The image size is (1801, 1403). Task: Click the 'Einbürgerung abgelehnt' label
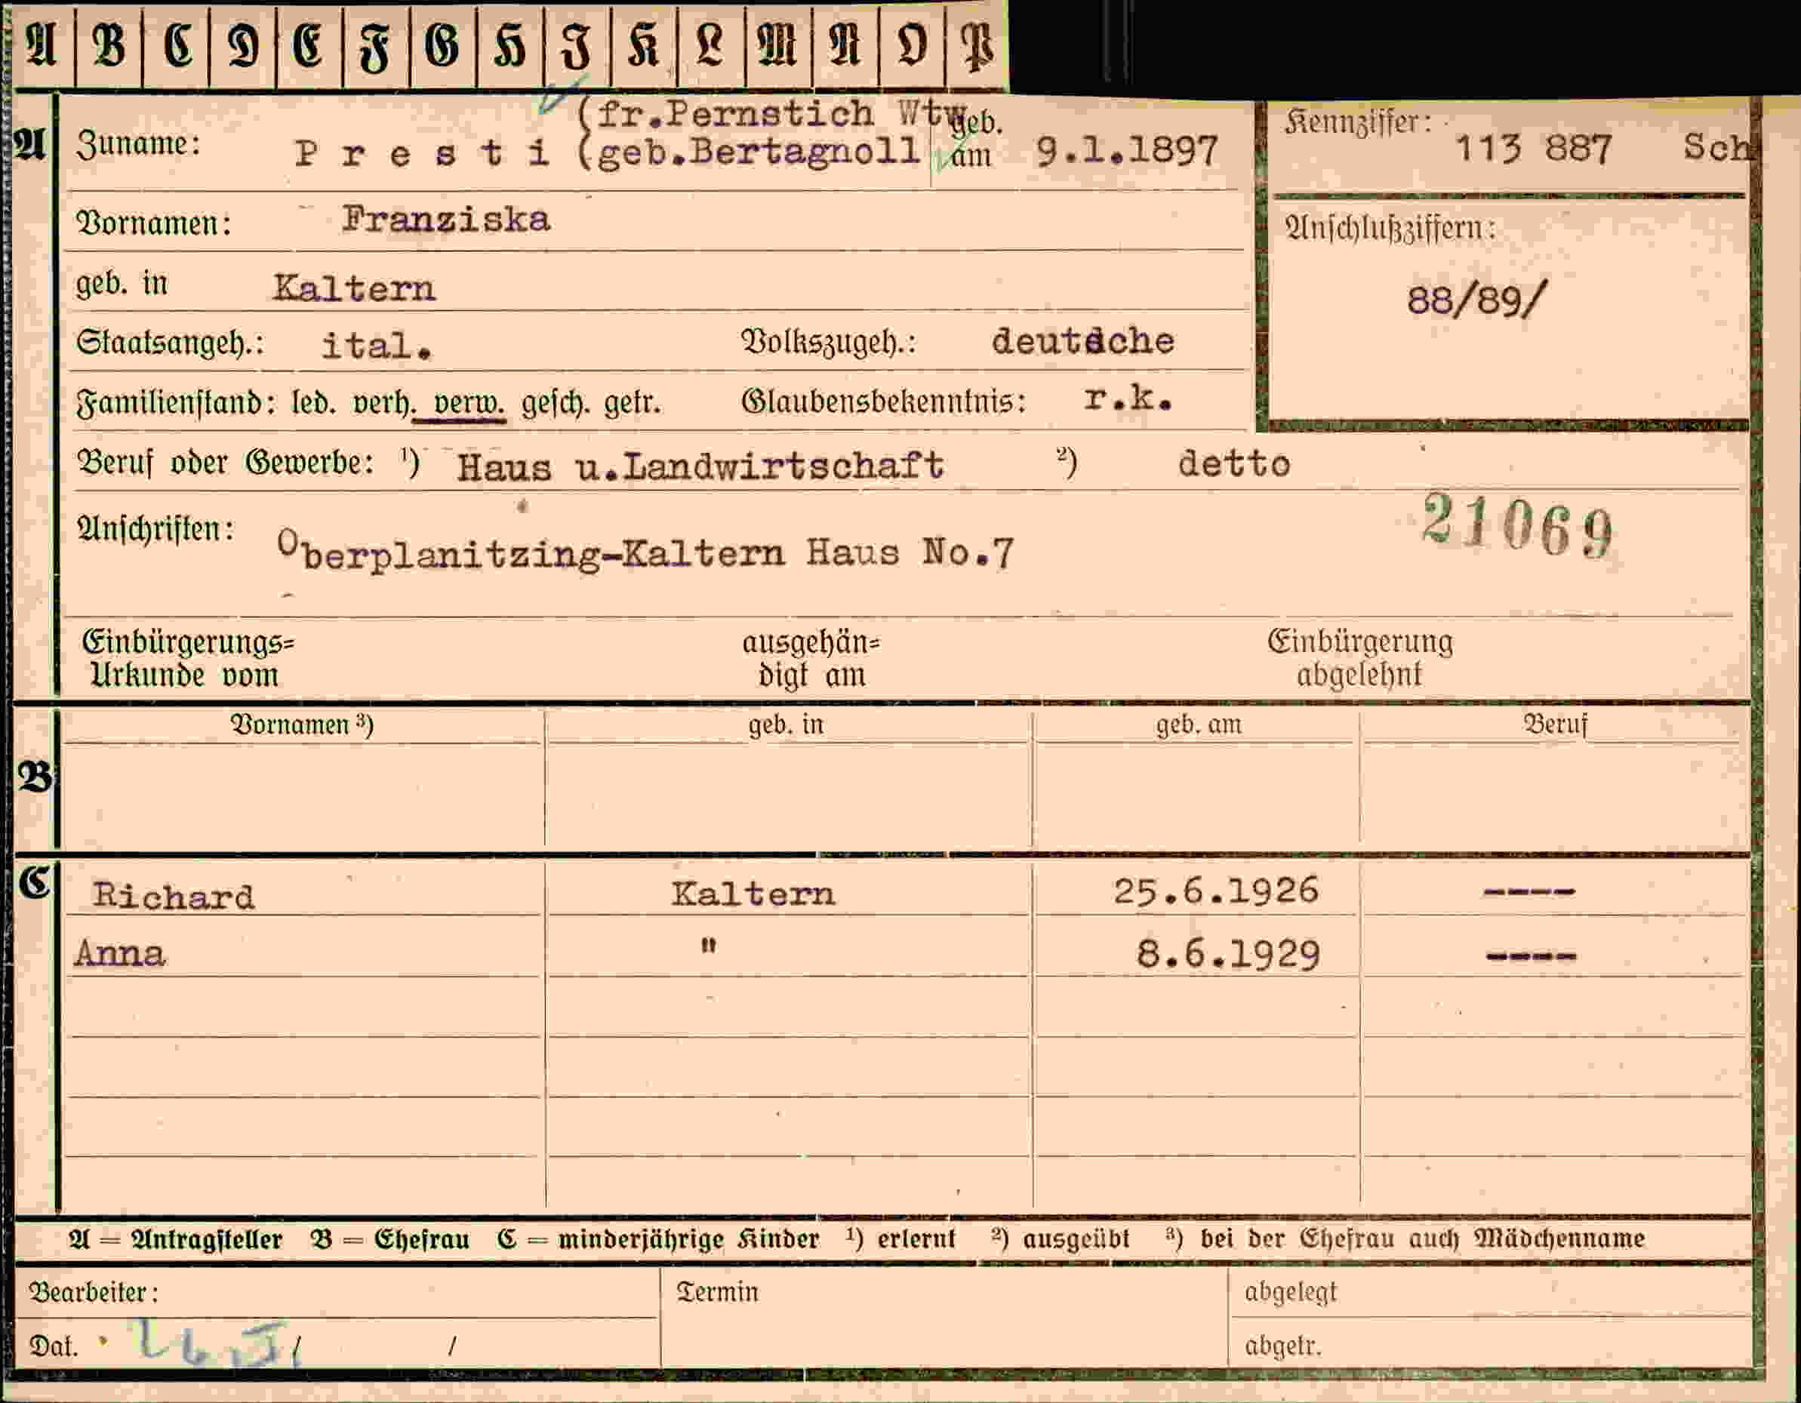(1361, 658)
